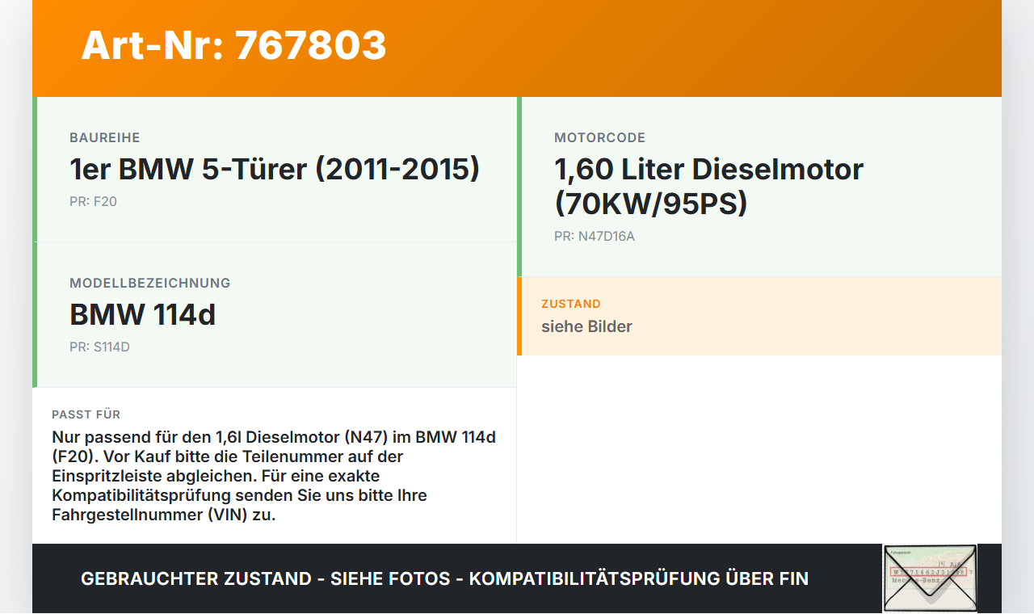1034x614 pixels.
Task: Click the 'MOTORCODE' label
Action: [600, 138]
